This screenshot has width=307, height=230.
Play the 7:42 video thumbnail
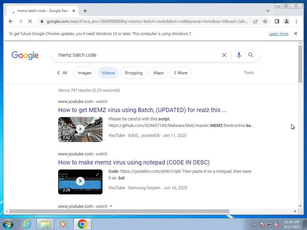tap(80, 129)
